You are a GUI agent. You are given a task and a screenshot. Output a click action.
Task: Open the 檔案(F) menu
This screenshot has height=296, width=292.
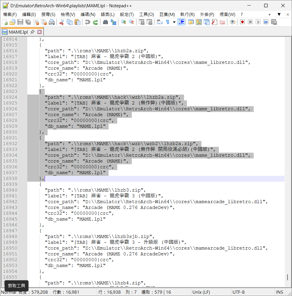[10, 15]
